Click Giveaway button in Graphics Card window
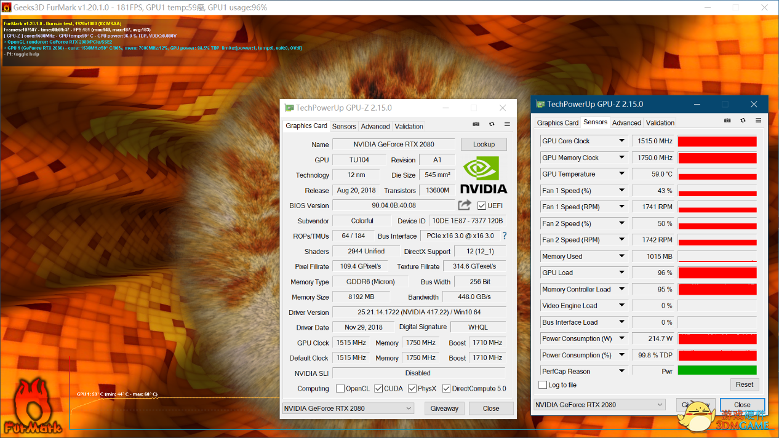Screen dimensions: 779x438 [x=444, y=408]
